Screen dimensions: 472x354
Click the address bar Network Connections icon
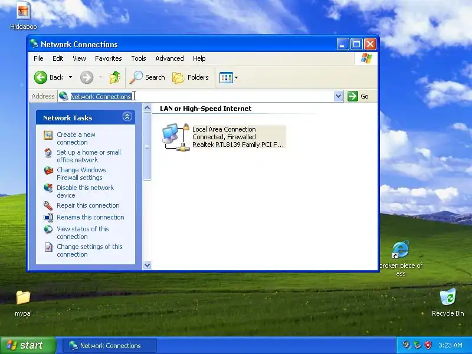pyautogui.click(x=64, y=96)
